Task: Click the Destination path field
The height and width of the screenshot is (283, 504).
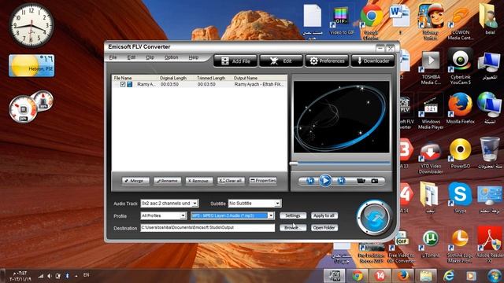Action: coord(208,227)
